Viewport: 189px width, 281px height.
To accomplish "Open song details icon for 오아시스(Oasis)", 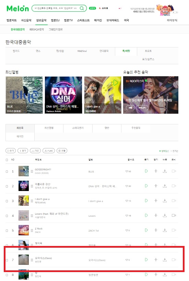I will click(x=32, y=260).
